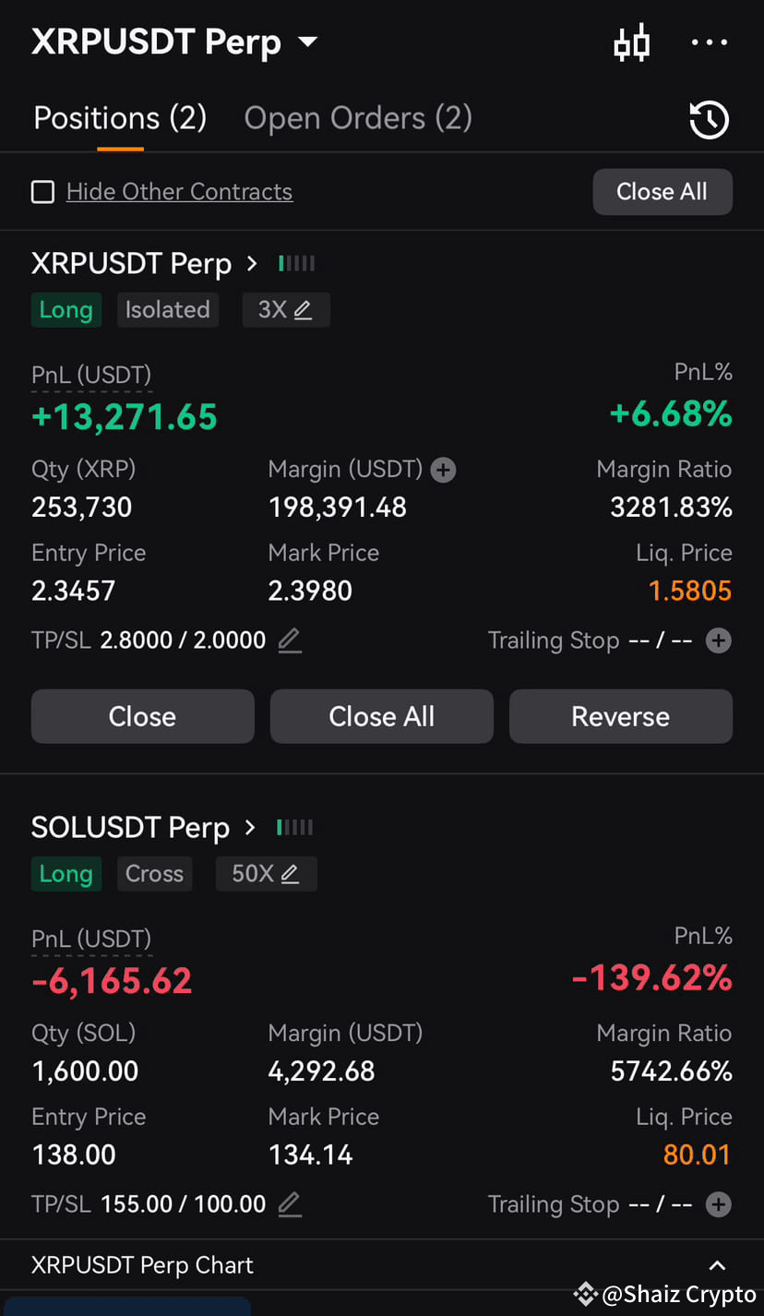Viewport: 764px width, 1316px height.
Task: Edit the 50X leverage on SOL
Action: point(266,874)
